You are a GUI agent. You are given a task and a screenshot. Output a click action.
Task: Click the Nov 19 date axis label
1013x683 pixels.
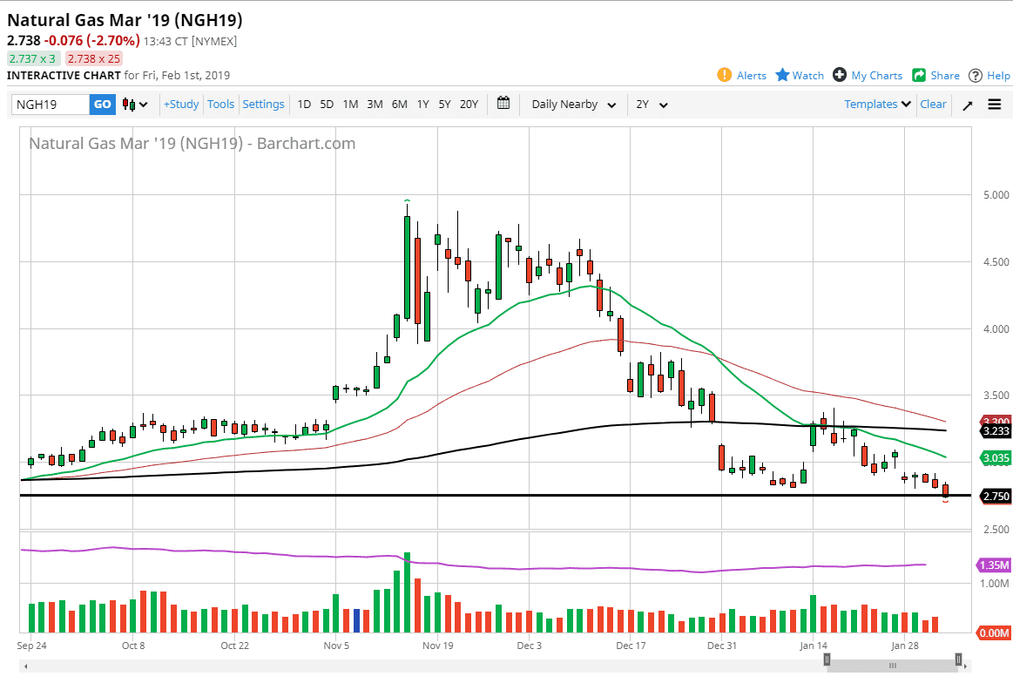point(437,646)
